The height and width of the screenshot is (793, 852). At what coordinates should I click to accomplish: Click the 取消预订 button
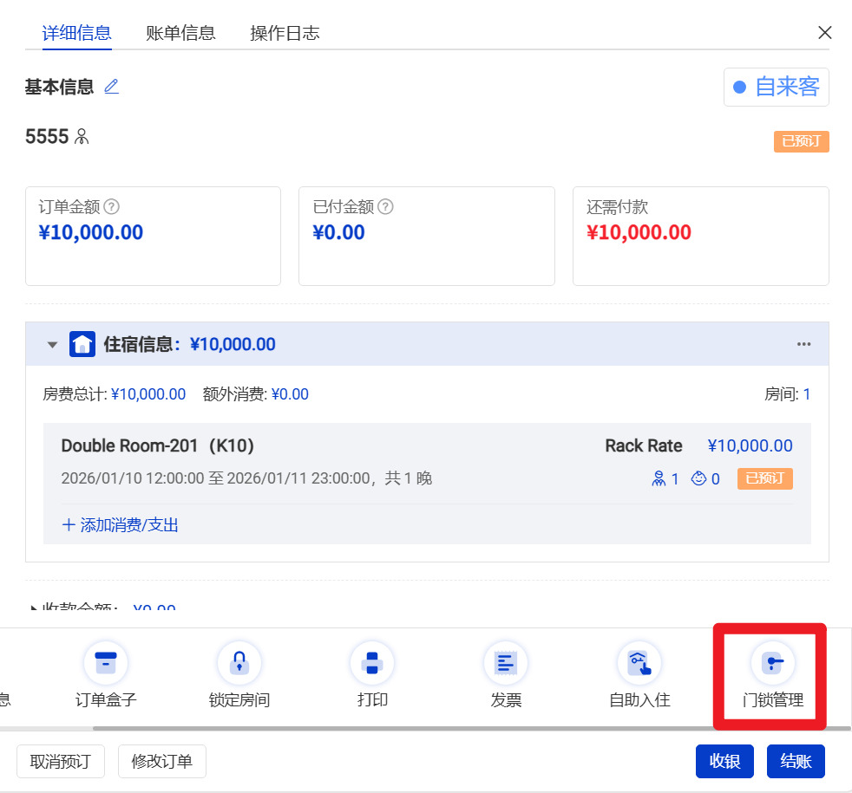point(61,762)
